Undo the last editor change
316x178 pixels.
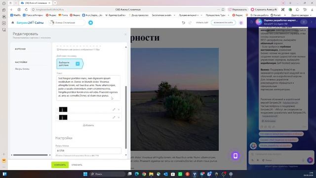pyautogui.click(x=183, y=23)
